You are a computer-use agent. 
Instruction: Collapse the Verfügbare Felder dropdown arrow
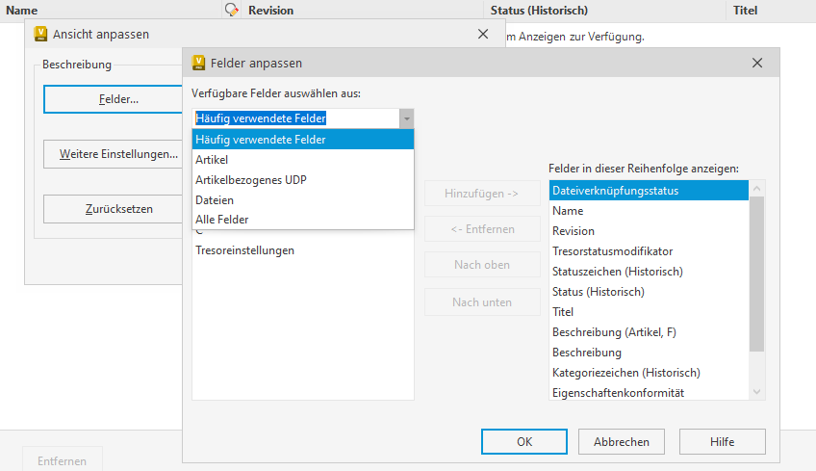pos(407,118)
